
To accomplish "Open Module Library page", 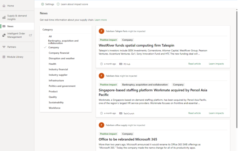I will (15, 57).
